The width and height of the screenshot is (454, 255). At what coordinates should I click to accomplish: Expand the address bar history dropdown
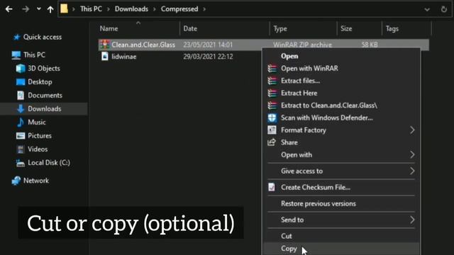point(427,9)
